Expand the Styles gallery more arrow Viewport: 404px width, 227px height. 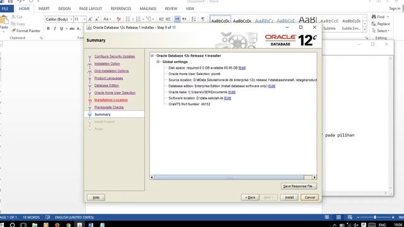click(365, 30)
